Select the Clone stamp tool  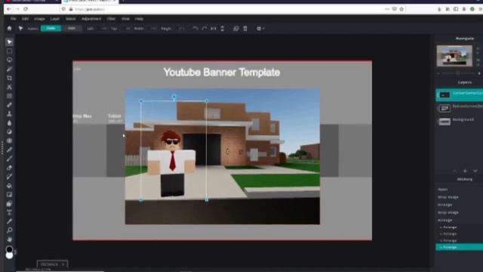click(x=9, y=114)
